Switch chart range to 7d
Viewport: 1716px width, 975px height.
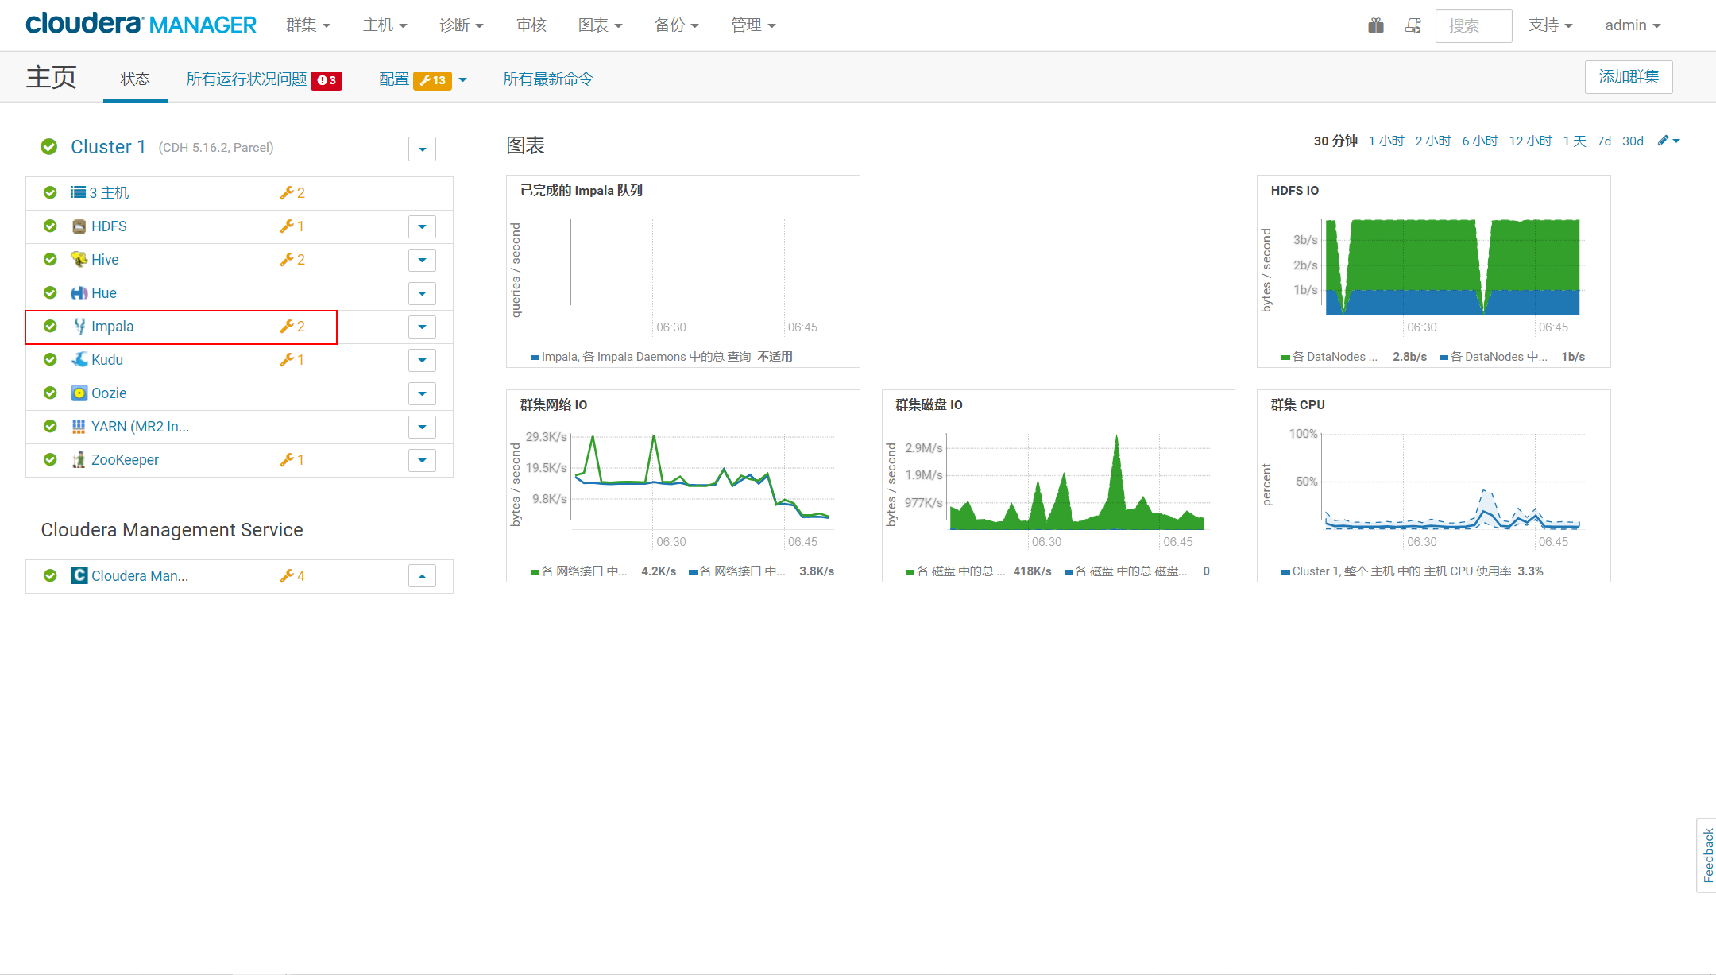pyautogui.click(x=1604, y=141)
